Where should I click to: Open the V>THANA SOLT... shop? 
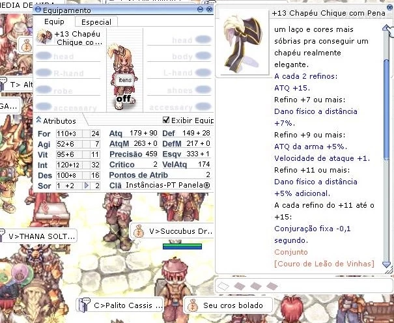(38, 236)
